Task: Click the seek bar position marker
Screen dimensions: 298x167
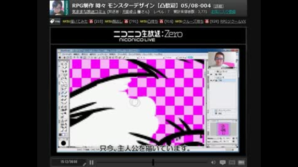Action: coord(153,162)
